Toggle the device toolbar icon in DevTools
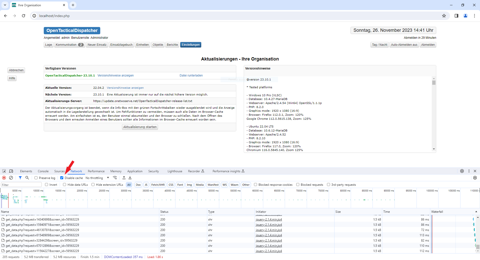Image resolution: width=480 pixels, height=260 pixels. point(11,171)
